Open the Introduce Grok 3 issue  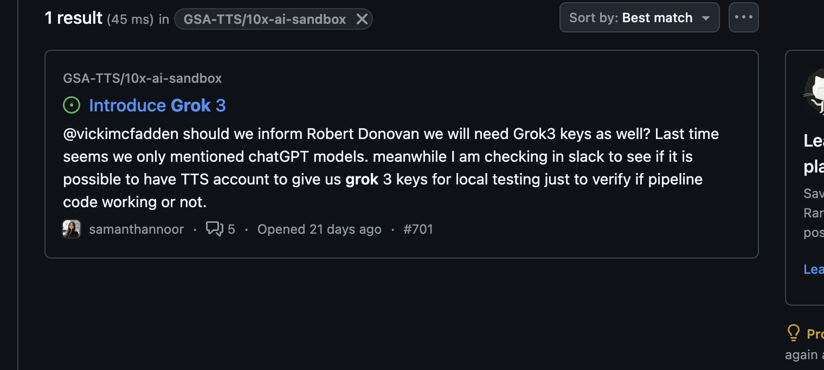click(x=157, y=105)
